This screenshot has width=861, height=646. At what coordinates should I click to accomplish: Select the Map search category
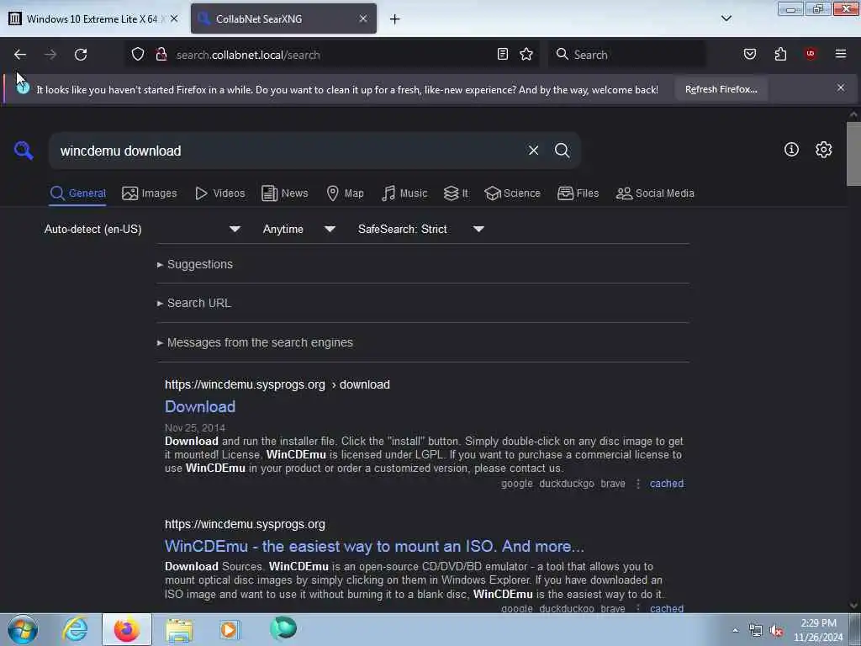coord(345,193)
